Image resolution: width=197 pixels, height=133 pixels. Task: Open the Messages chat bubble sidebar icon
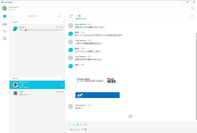5,16
